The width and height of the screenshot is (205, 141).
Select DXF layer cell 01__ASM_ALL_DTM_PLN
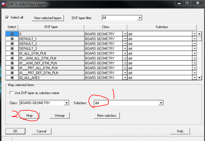click(51, 58)
